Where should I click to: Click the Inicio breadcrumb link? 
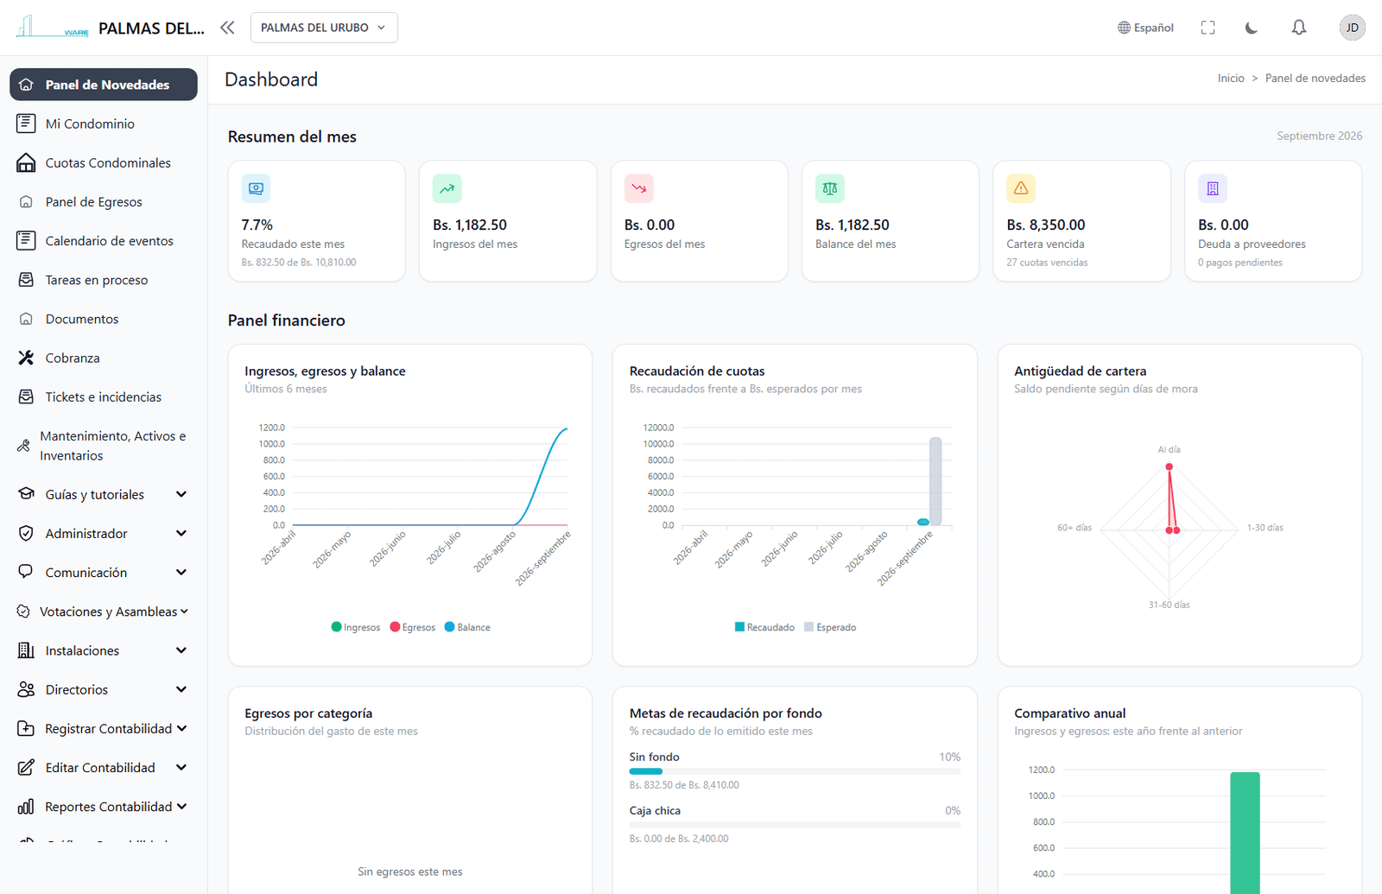pyautogui.click(x=1231, y=78)
